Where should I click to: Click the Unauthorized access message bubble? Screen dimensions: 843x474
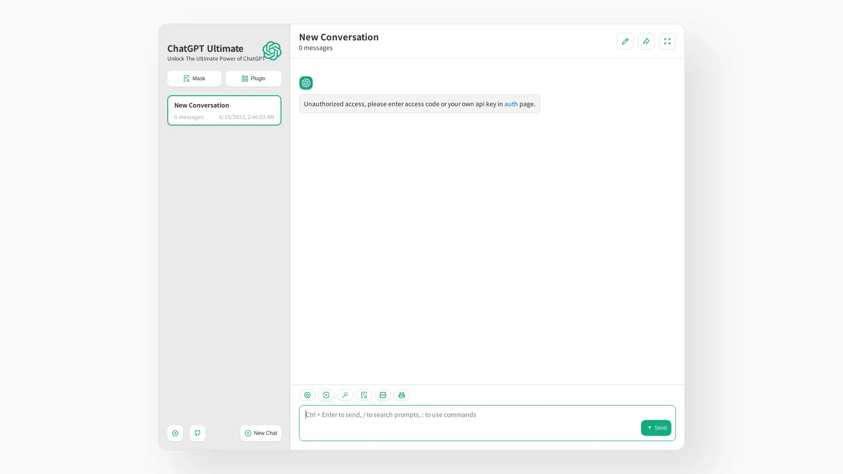coord(420,104)
